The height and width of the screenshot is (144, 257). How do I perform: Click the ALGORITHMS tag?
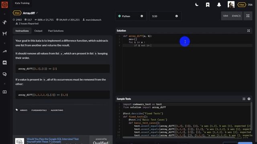coord(57,110)
